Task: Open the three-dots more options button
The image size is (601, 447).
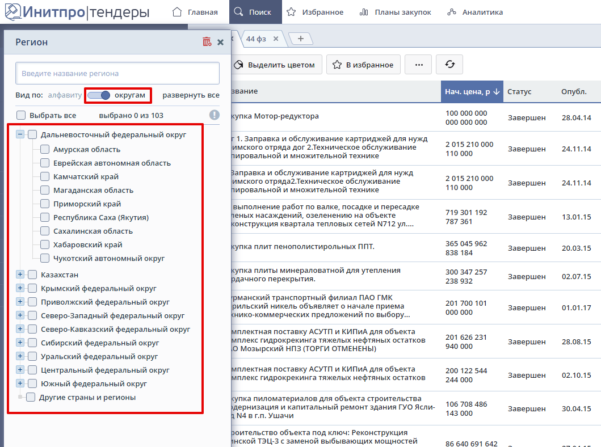Action: [419, 65]
